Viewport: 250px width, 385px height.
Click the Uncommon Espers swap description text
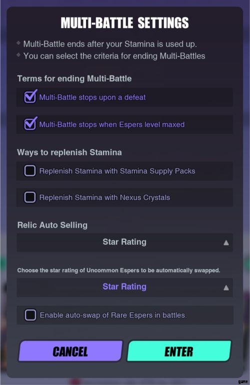click(x=118, y=270)
